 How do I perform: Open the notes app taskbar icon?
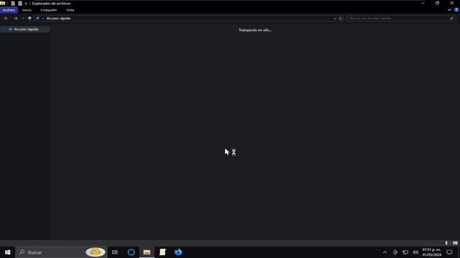pyautogui.click(x=162, y=252)
